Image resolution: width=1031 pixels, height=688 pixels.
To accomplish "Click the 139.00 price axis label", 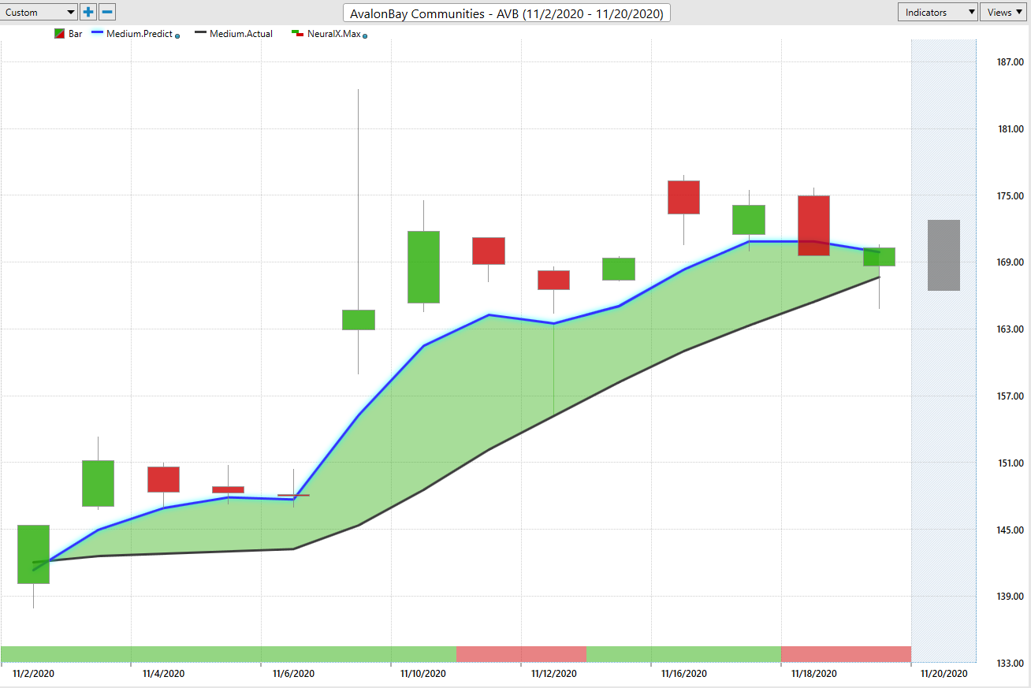I will [x=1011, y=597].
